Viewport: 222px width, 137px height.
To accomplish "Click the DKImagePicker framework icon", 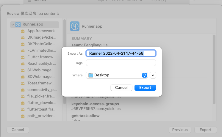I will point(23,37).
